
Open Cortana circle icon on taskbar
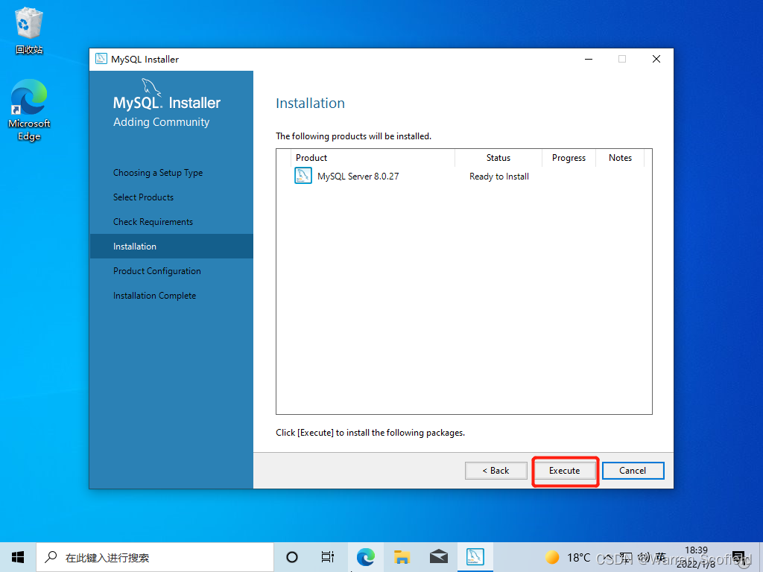292,557
